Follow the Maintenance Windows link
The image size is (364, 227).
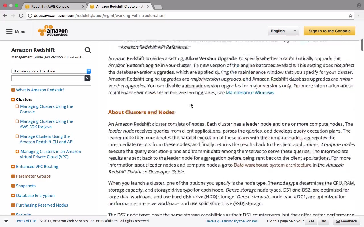250,93
